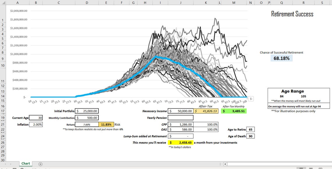The height and width of the screenshot is (169, 332).
Task: Select column A header
Action: point(17,3)
